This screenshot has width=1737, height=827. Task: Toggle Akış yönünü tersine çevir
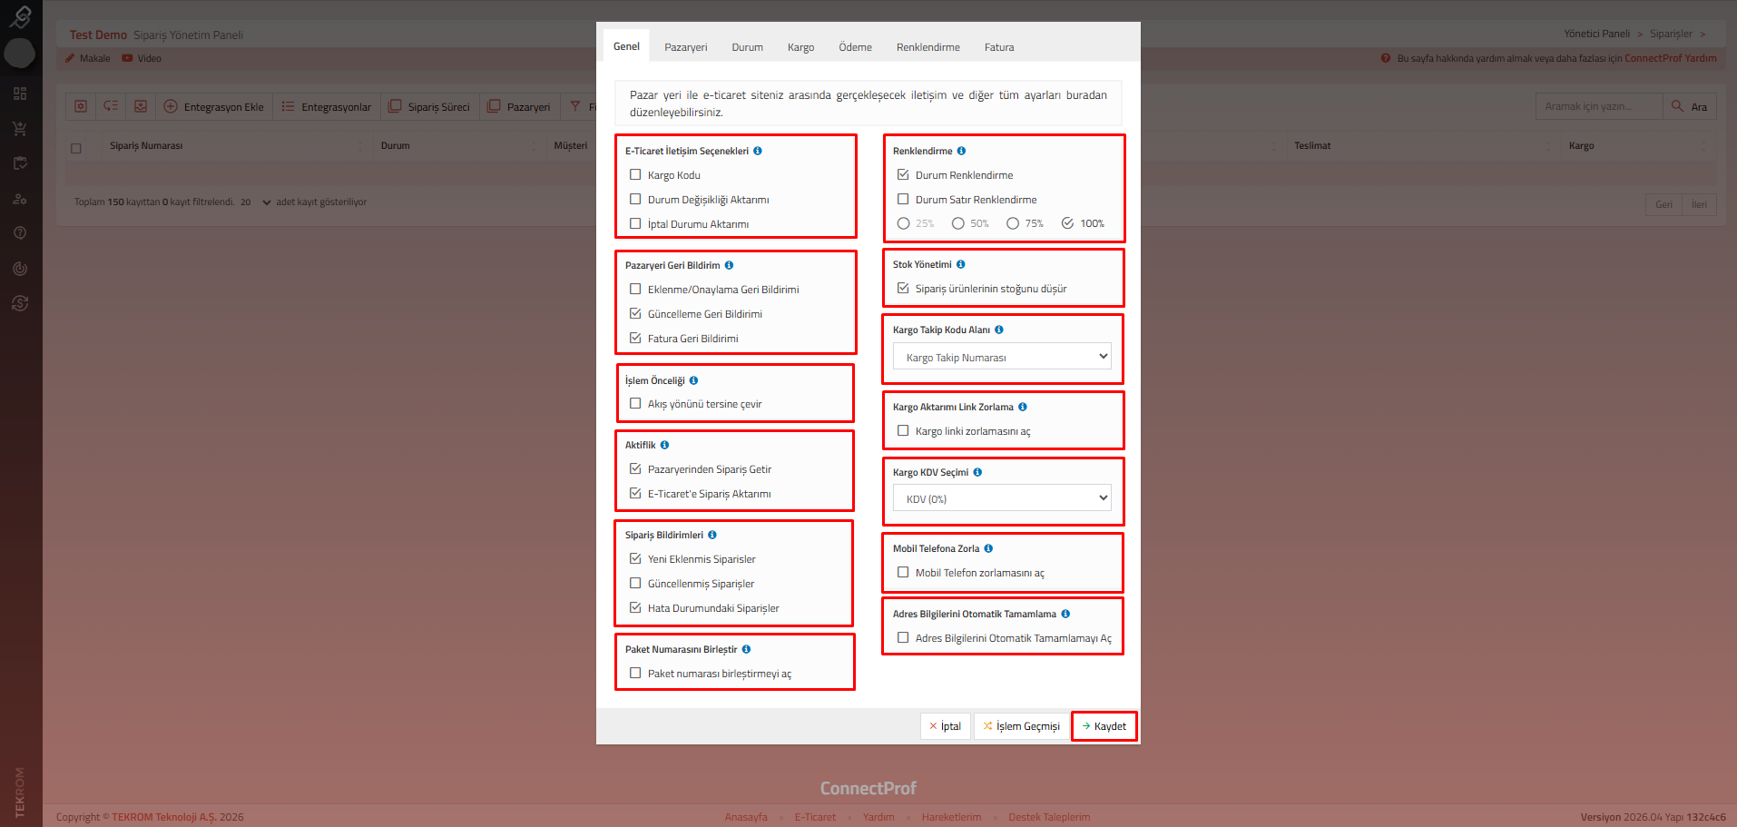coord(635,403)
